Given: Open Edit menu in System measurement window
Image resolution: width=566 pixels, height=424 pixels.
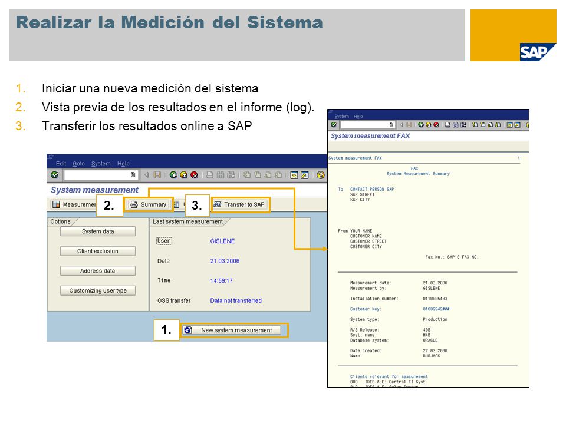Looking at the screenshot, I should [x=61, y=163].
